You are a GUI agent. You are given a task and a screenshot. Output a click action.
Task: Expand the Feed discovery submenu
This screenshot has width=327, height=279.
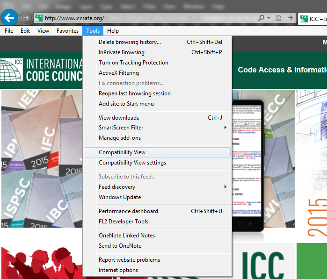pos(225,187)
